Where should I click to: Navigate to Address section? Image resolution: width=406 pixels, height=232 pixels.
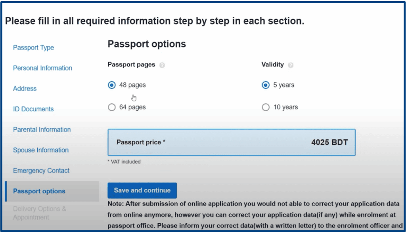[x=25, y=89]
